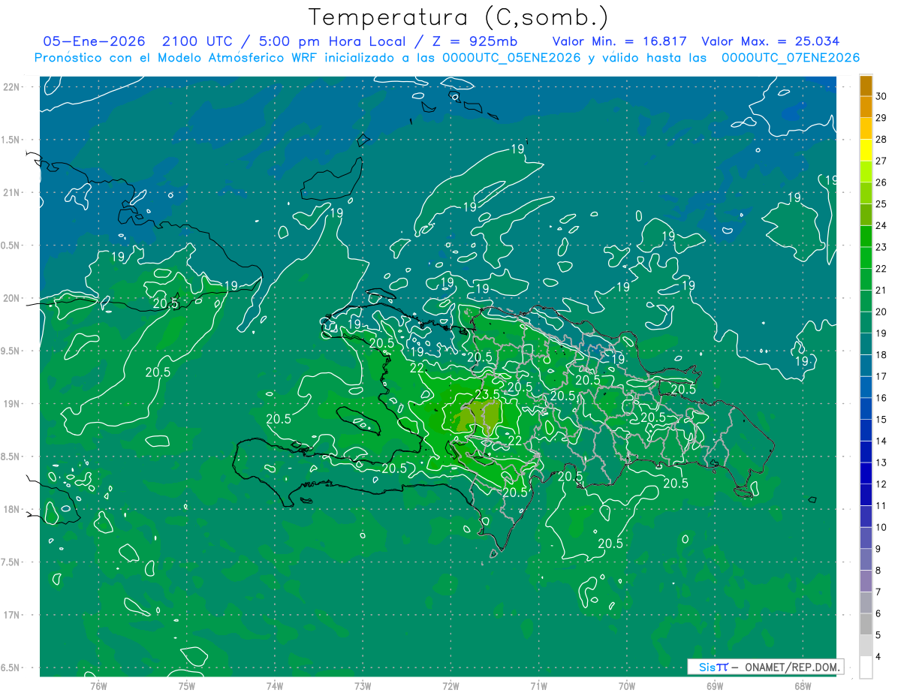Click the "17N" latitude axis label

click(x=11, y=615)
